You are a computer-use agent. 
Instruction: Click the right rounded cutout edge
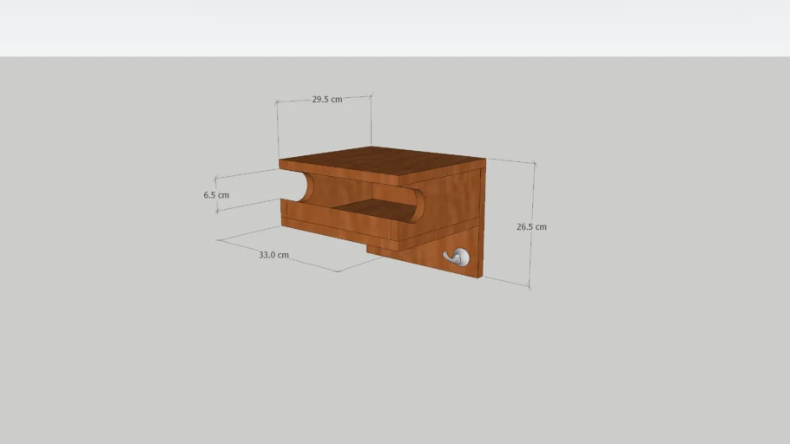418,204
